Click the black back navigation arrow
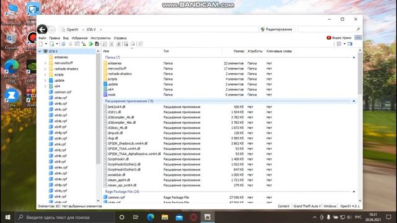397x223 pixels. click(42, 30)
